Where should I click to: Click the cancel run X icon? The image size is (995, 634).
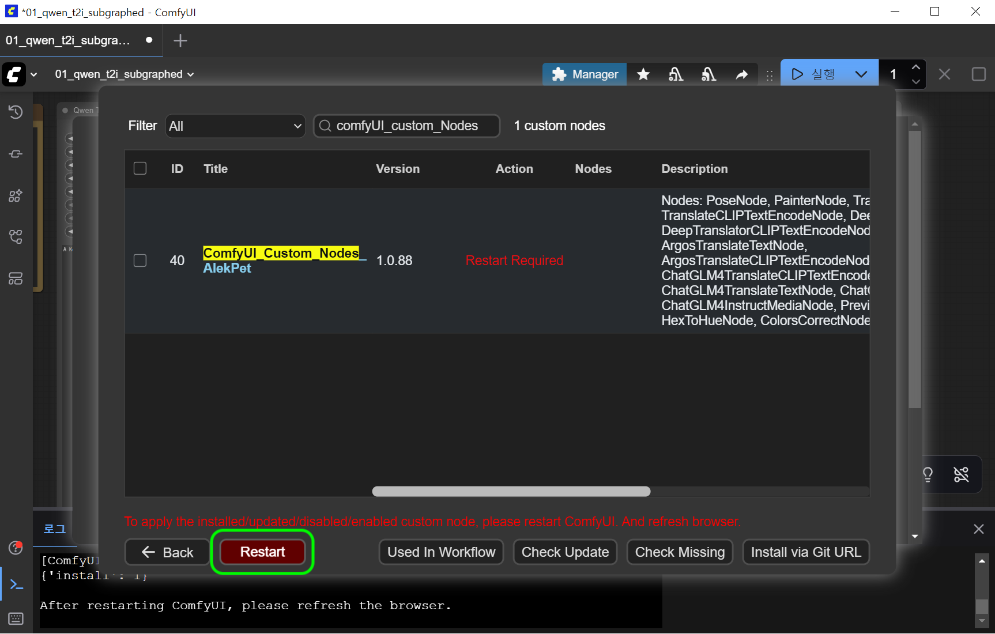(x=944, y=74)
